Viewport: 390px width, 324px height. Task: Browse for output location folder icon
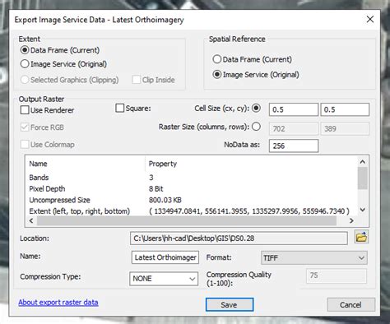361,237
